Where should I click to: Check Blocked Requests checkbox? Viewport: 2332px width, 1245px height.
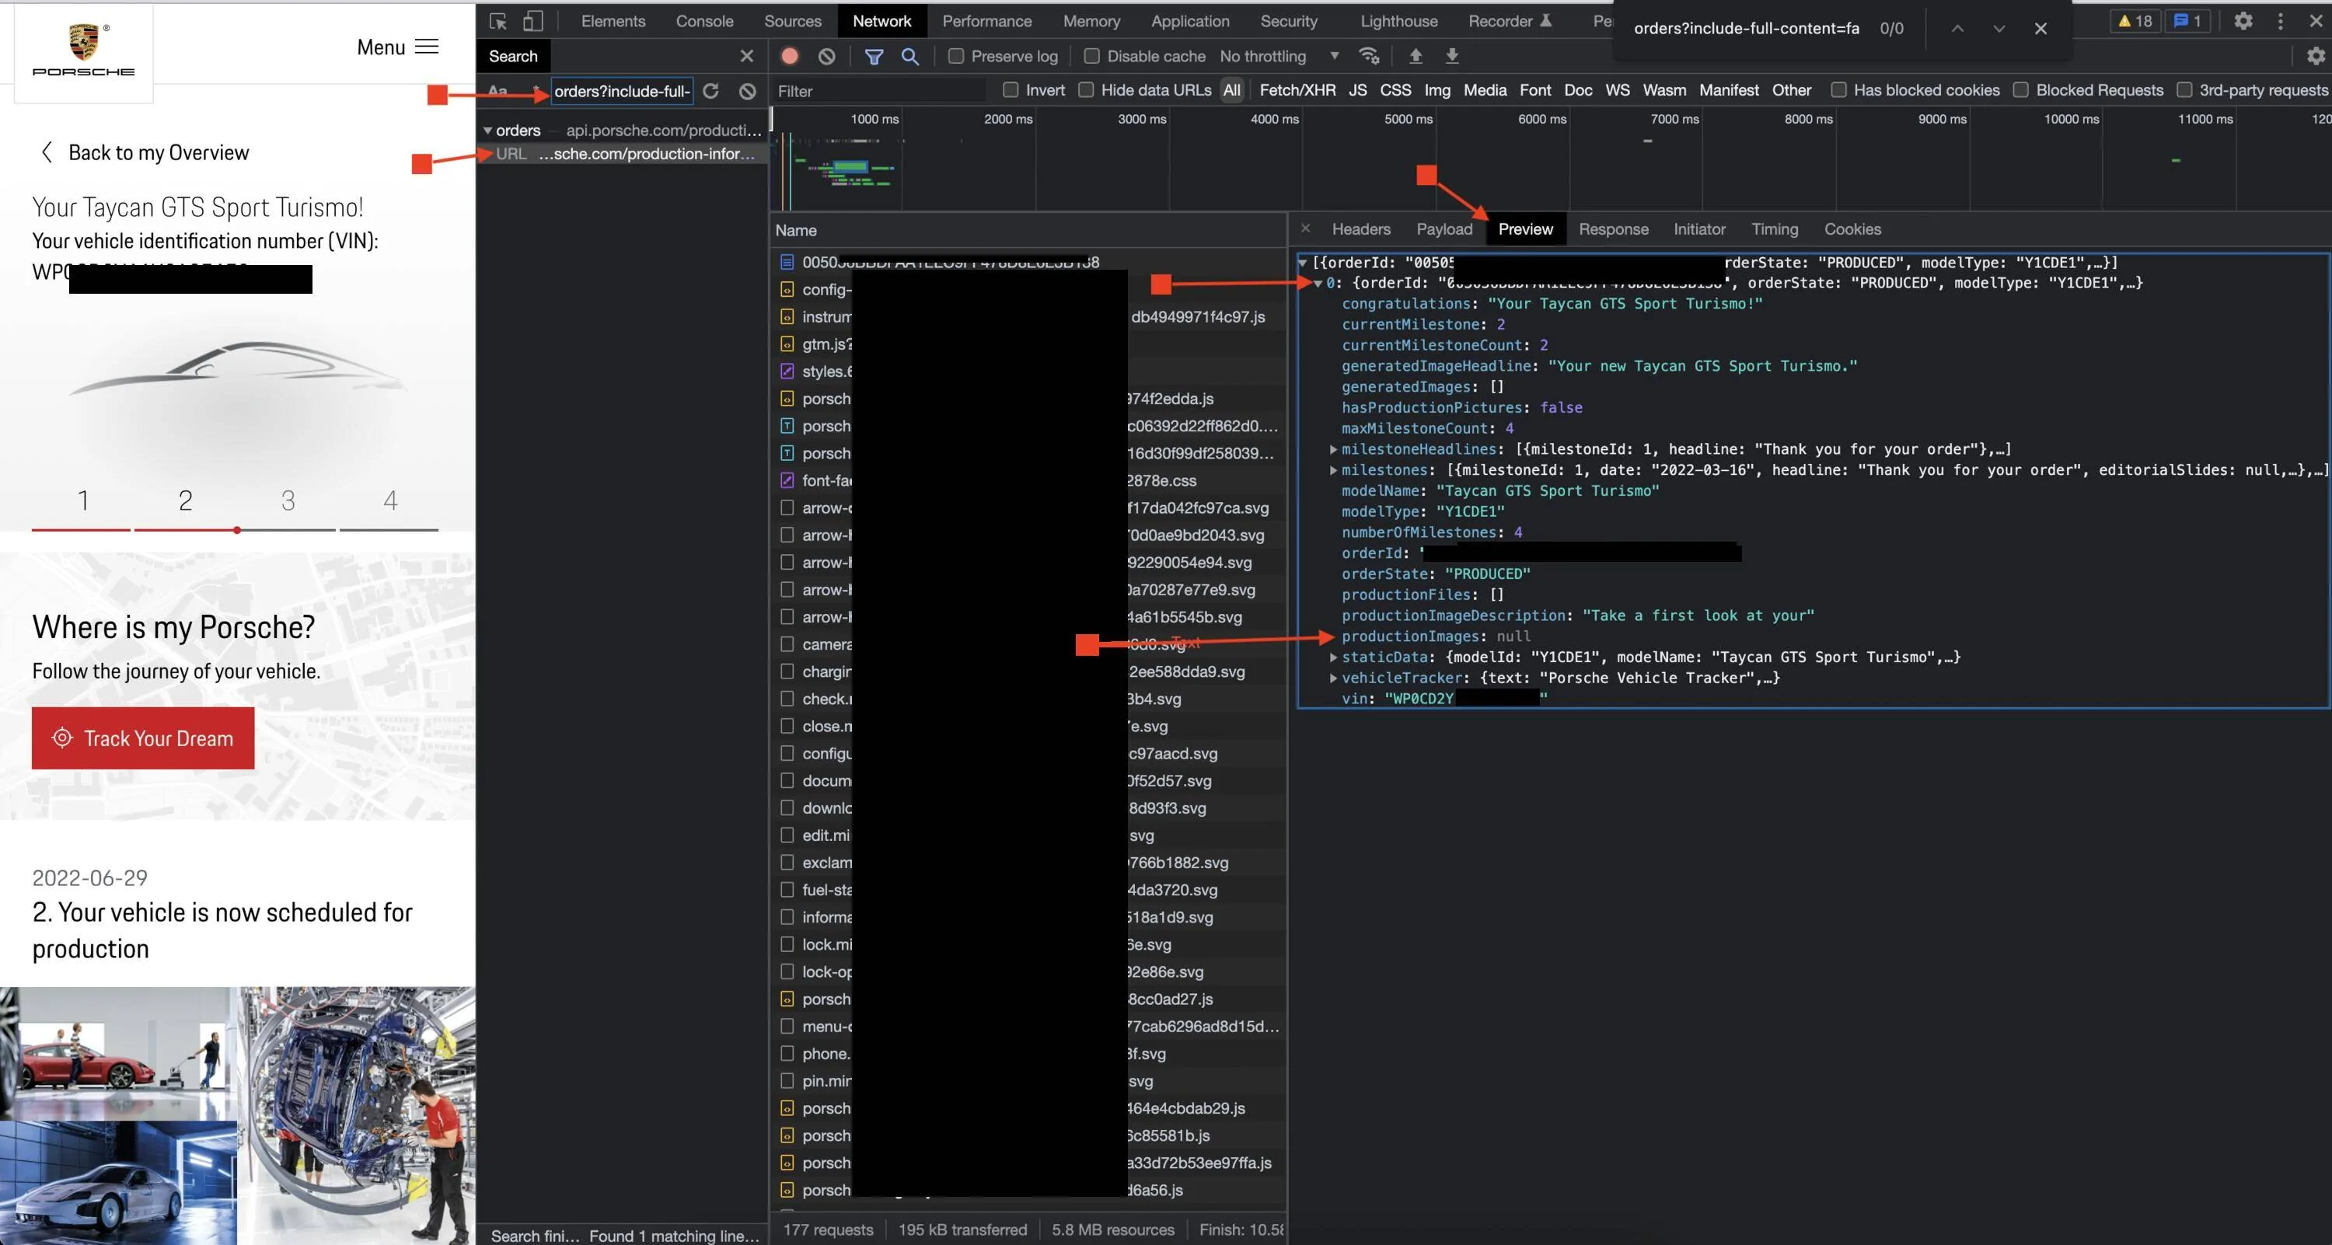coord(2020,89)
